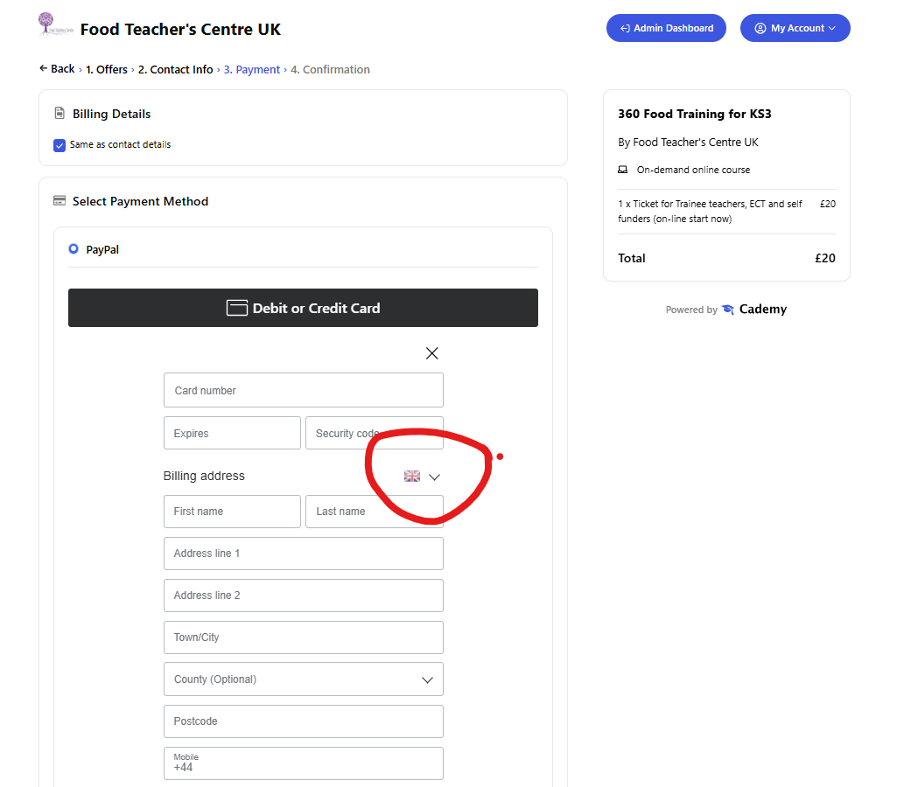Open the Admin Dashboard
Image resolution: width=897 pixels, height=787 pixels.
[x=666, y=28]
